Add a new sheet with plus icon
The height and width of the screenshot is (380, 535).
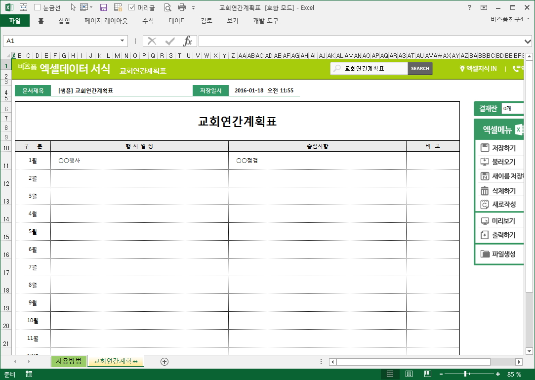click(x=165, y=362)
